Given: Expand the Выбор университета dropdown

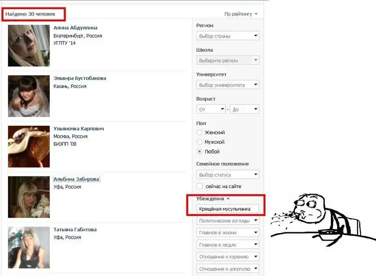Looking at the screenshot, I should (x=228, y=85).
